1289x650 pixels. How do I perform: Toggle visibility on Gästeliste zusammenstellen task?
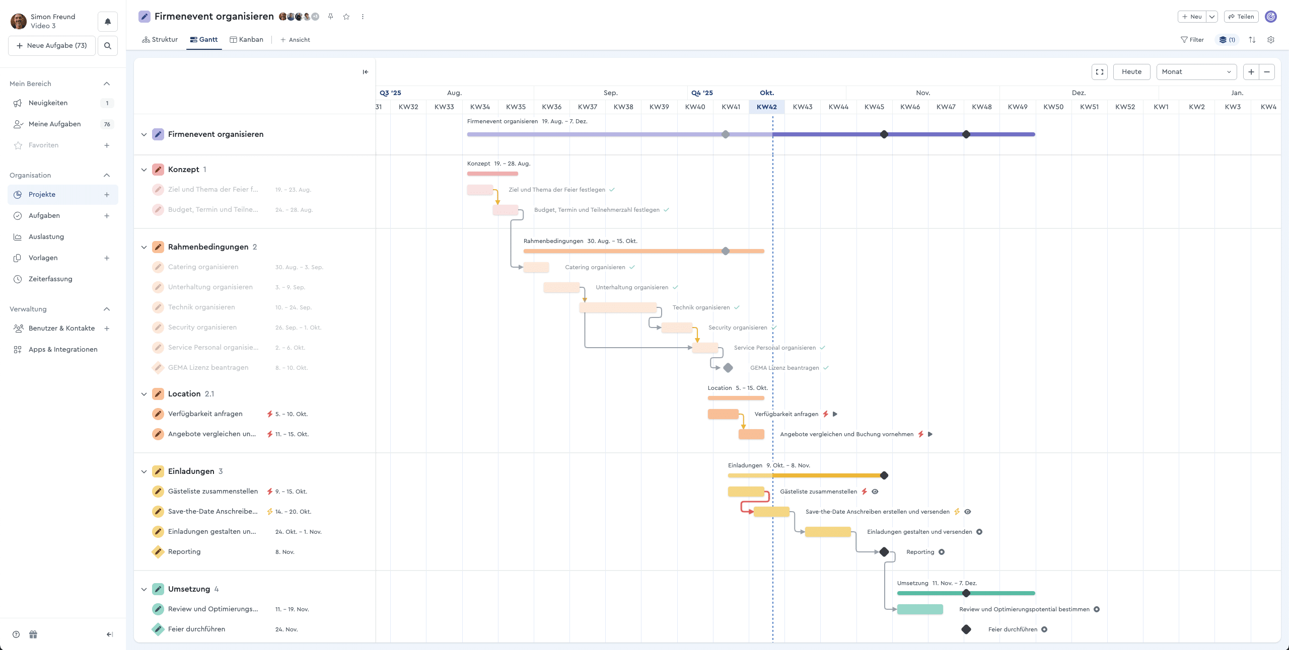[875, 492]
